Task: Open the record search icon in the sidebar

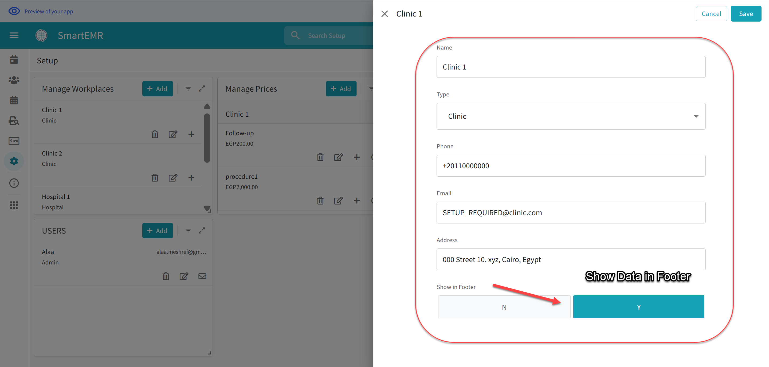Action: 14,121
